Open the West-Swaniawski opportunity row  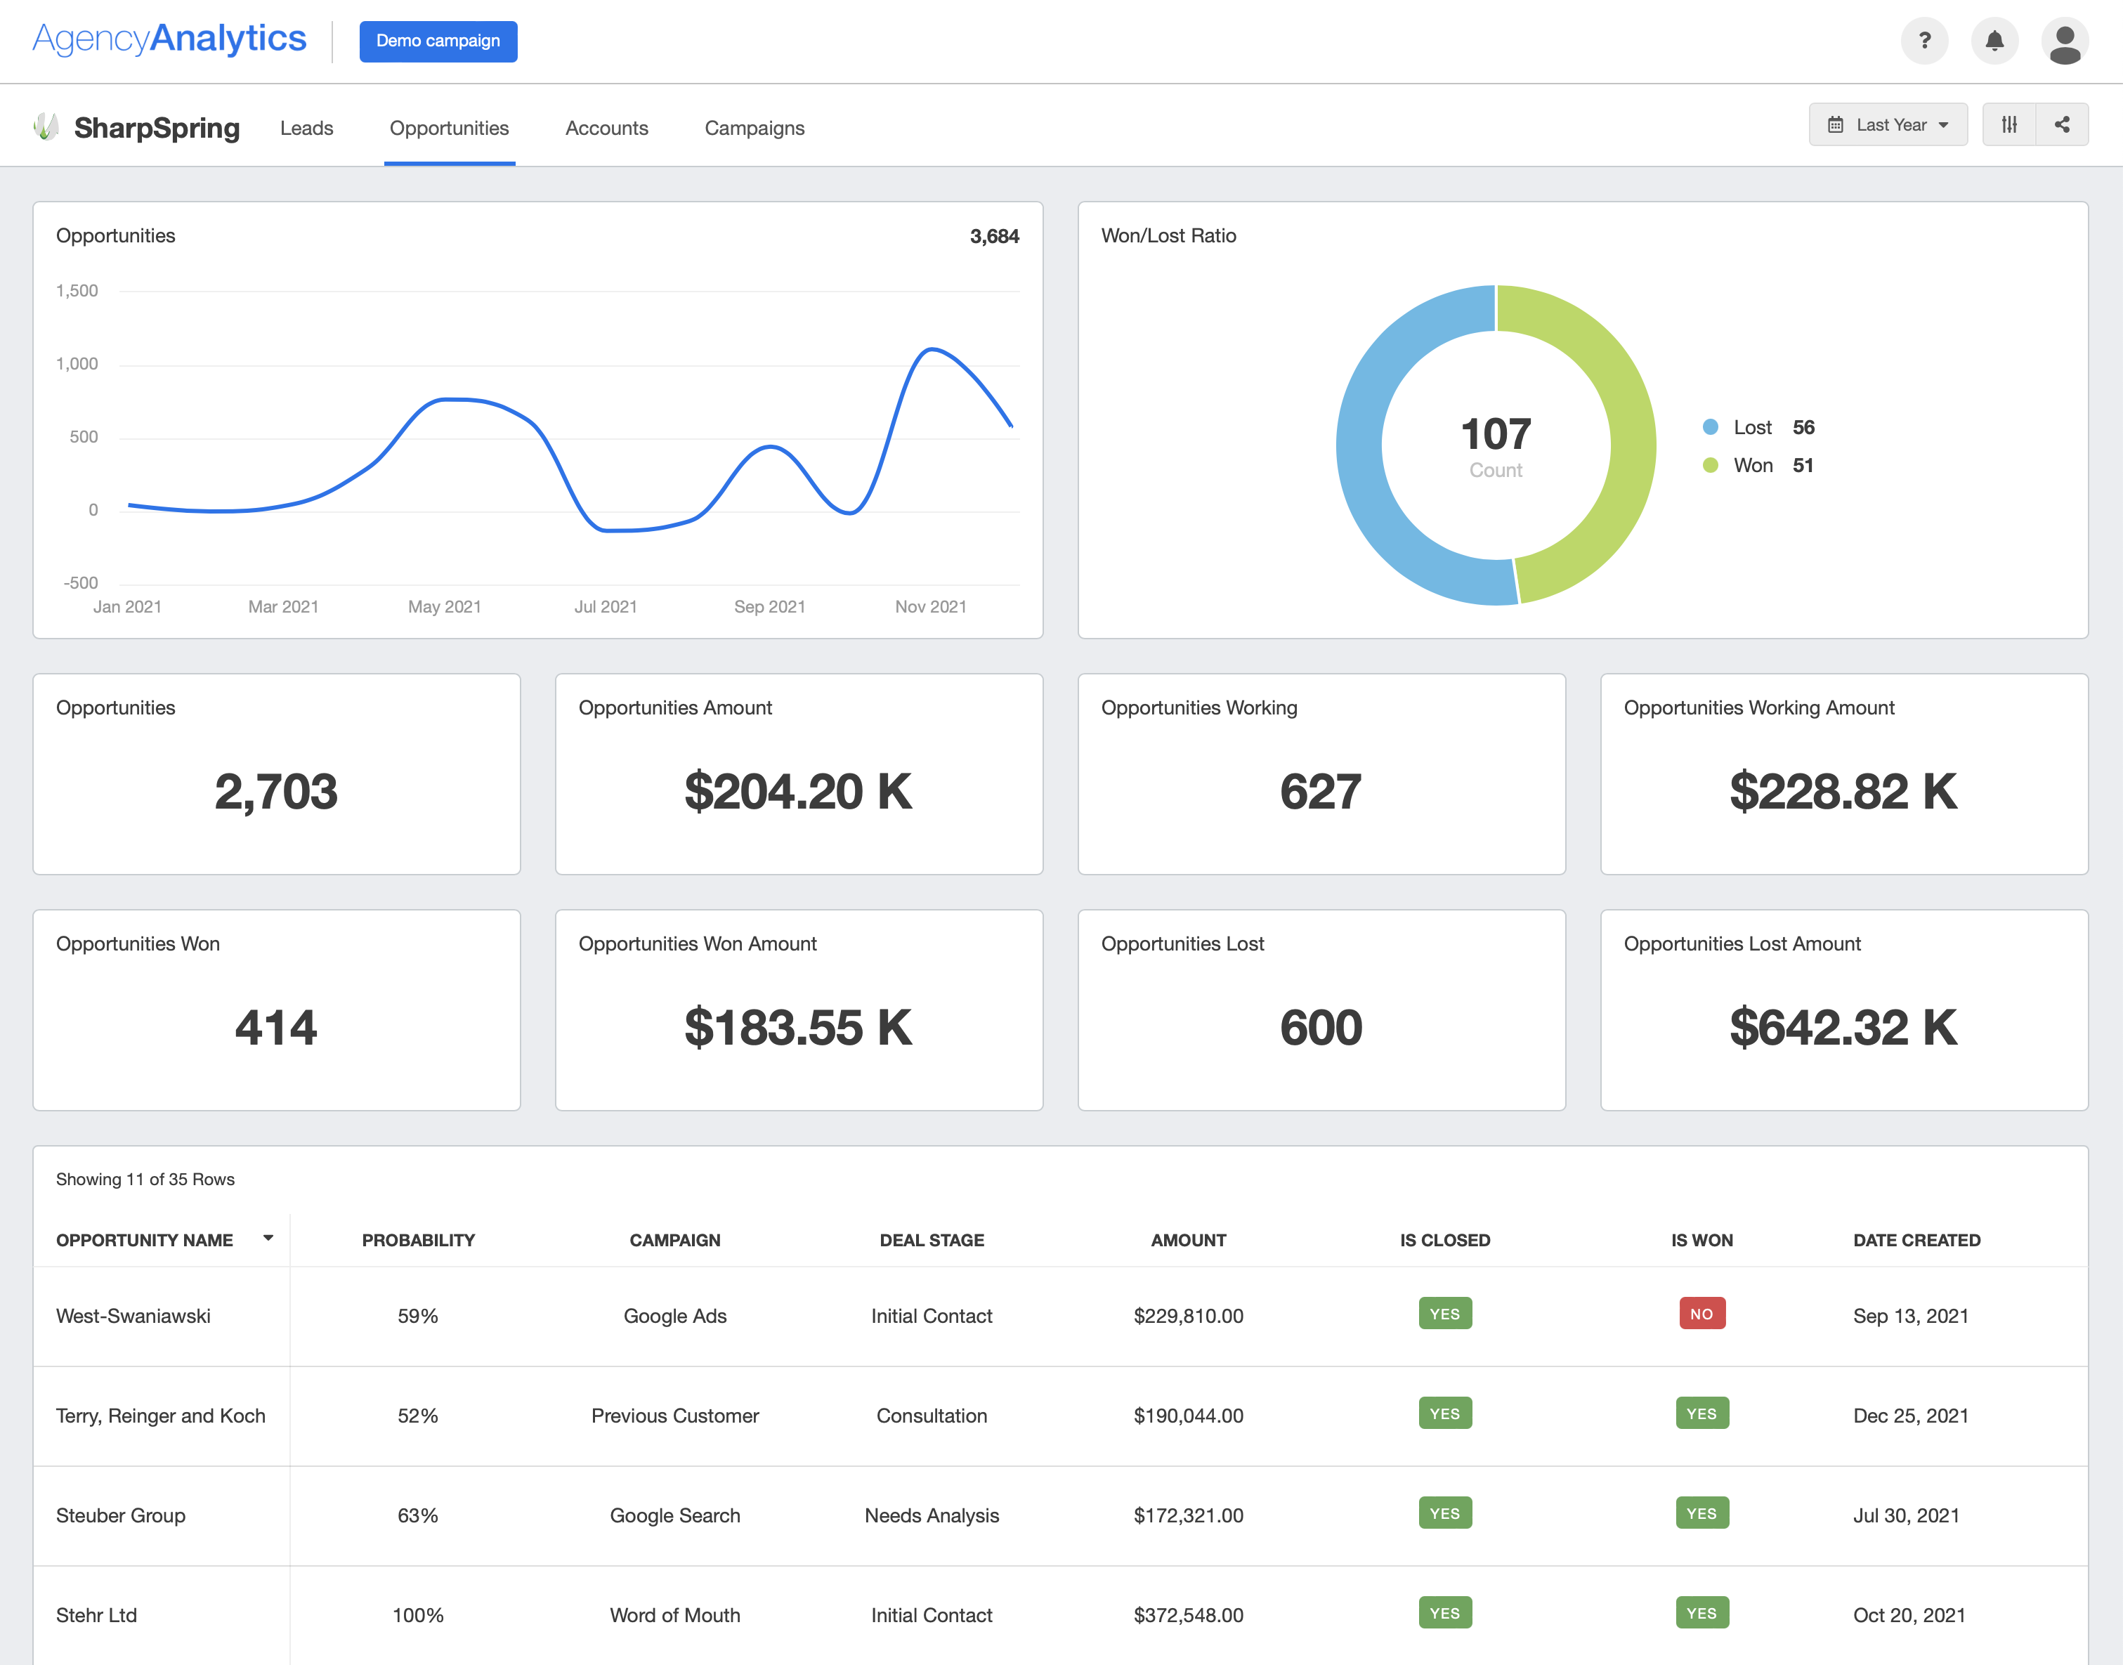pos(133,1316)
